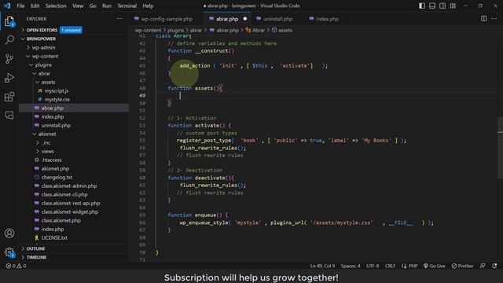
Task: Switch to index.php editor tab
Action: pos(327,19)
